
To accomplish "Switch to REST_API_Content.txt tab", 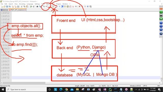I will (x=17, y=10).
